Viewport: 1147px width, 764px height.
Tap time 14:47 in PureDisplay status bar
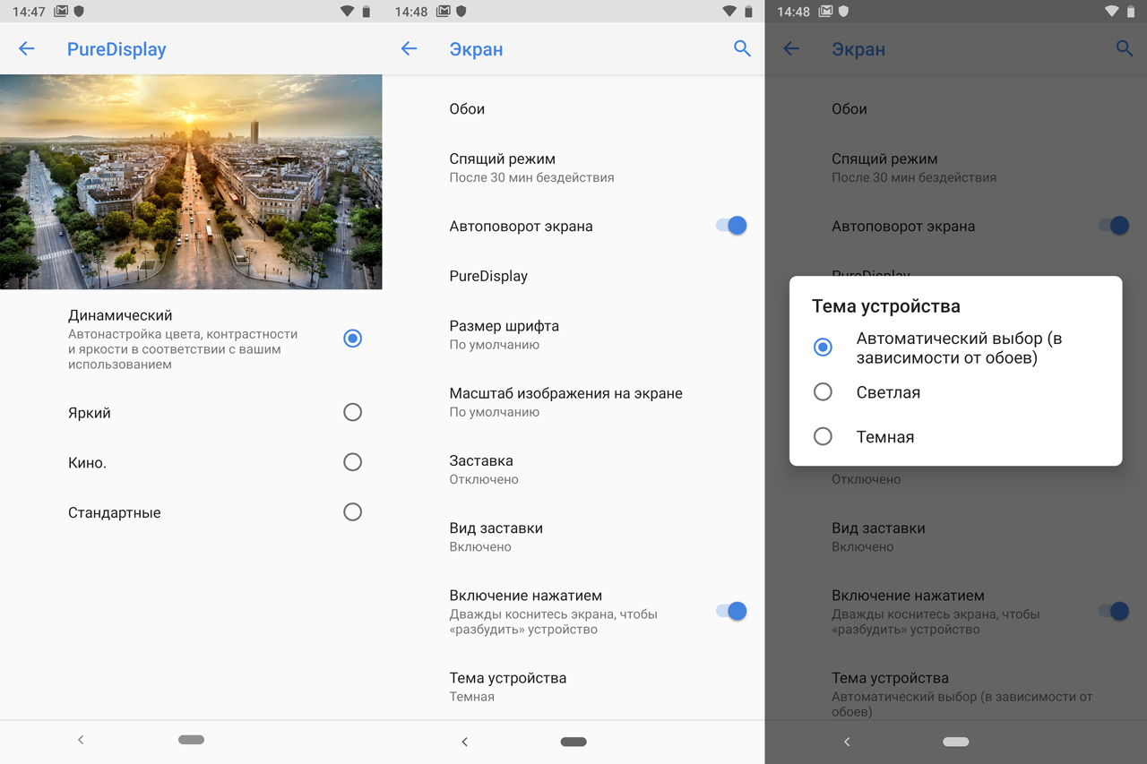point(30,12)
